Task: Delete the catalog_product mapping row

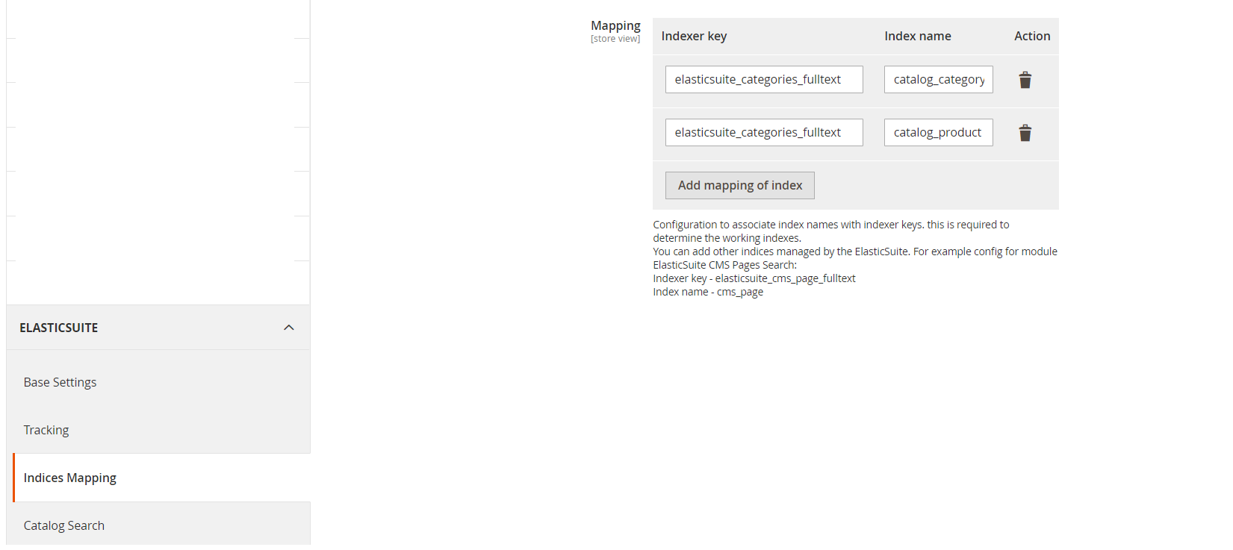Action: (x=1025, y=133)
